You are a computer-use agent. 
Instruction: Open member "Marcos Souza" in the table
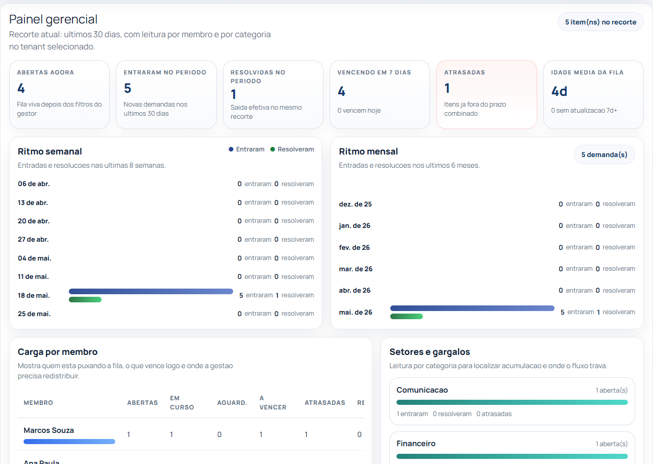coord(48,430)
